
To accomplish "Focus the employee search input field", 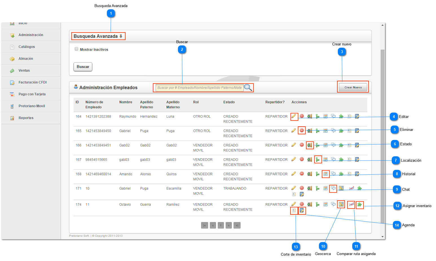I will tap(199, 88).
